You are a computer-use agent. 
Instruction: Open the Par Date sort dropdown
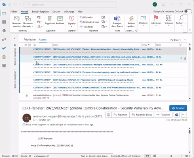(x=176, y=40)
